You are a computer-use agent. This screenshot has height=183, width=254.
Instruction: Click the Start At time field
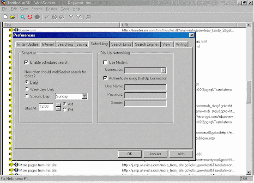(46, 107)
